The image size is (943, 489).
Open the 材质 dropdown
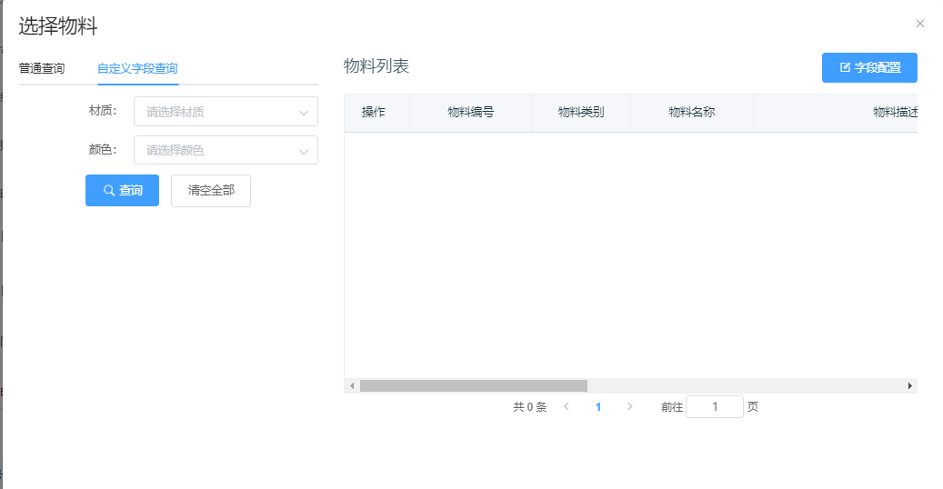[226, 112]
